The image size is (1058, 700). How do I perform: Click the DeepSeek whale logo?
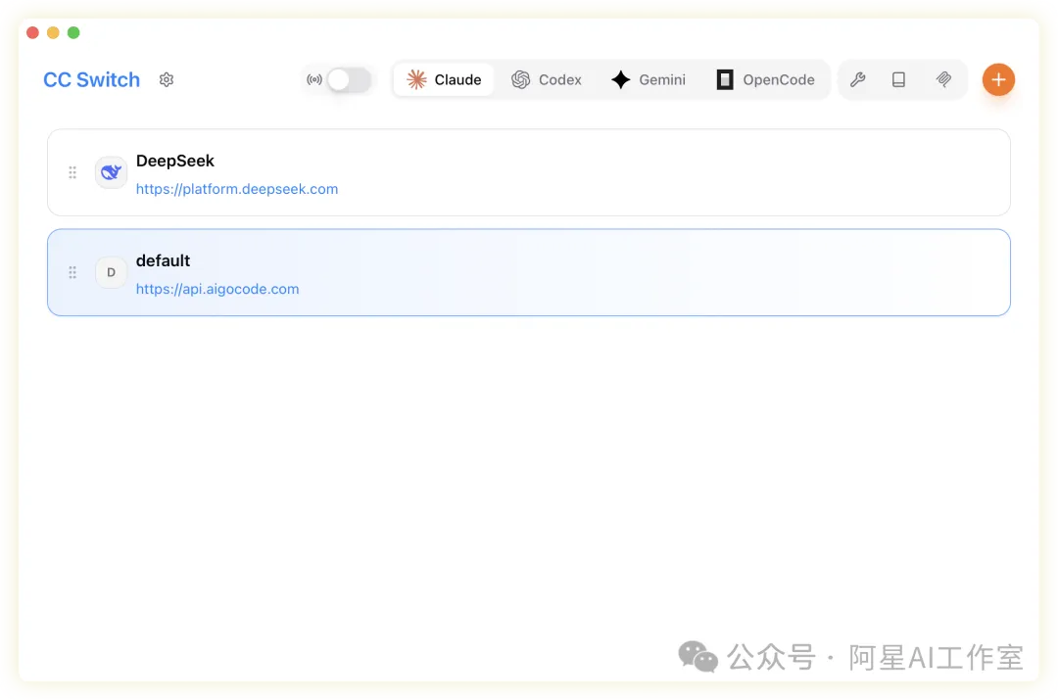pos(111,172)
